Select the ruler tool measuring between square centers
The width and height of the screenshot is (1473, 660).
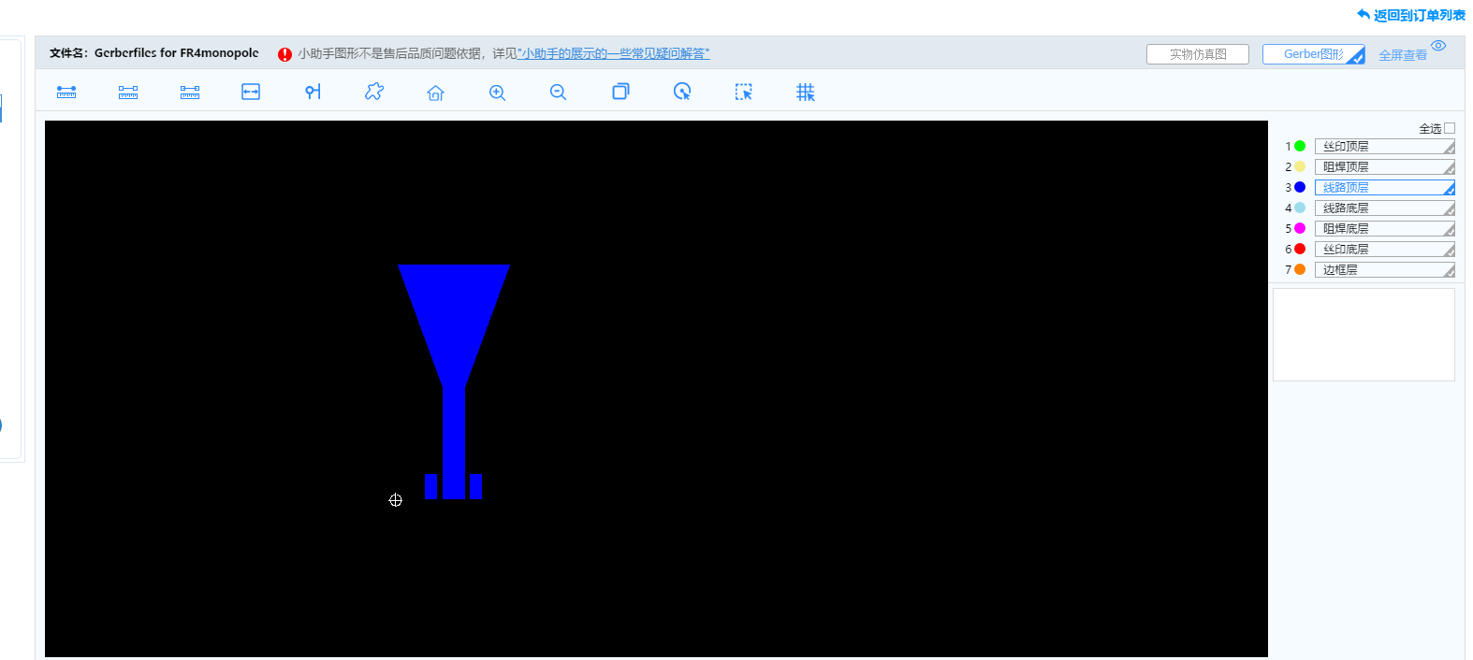tap(190, 92)
